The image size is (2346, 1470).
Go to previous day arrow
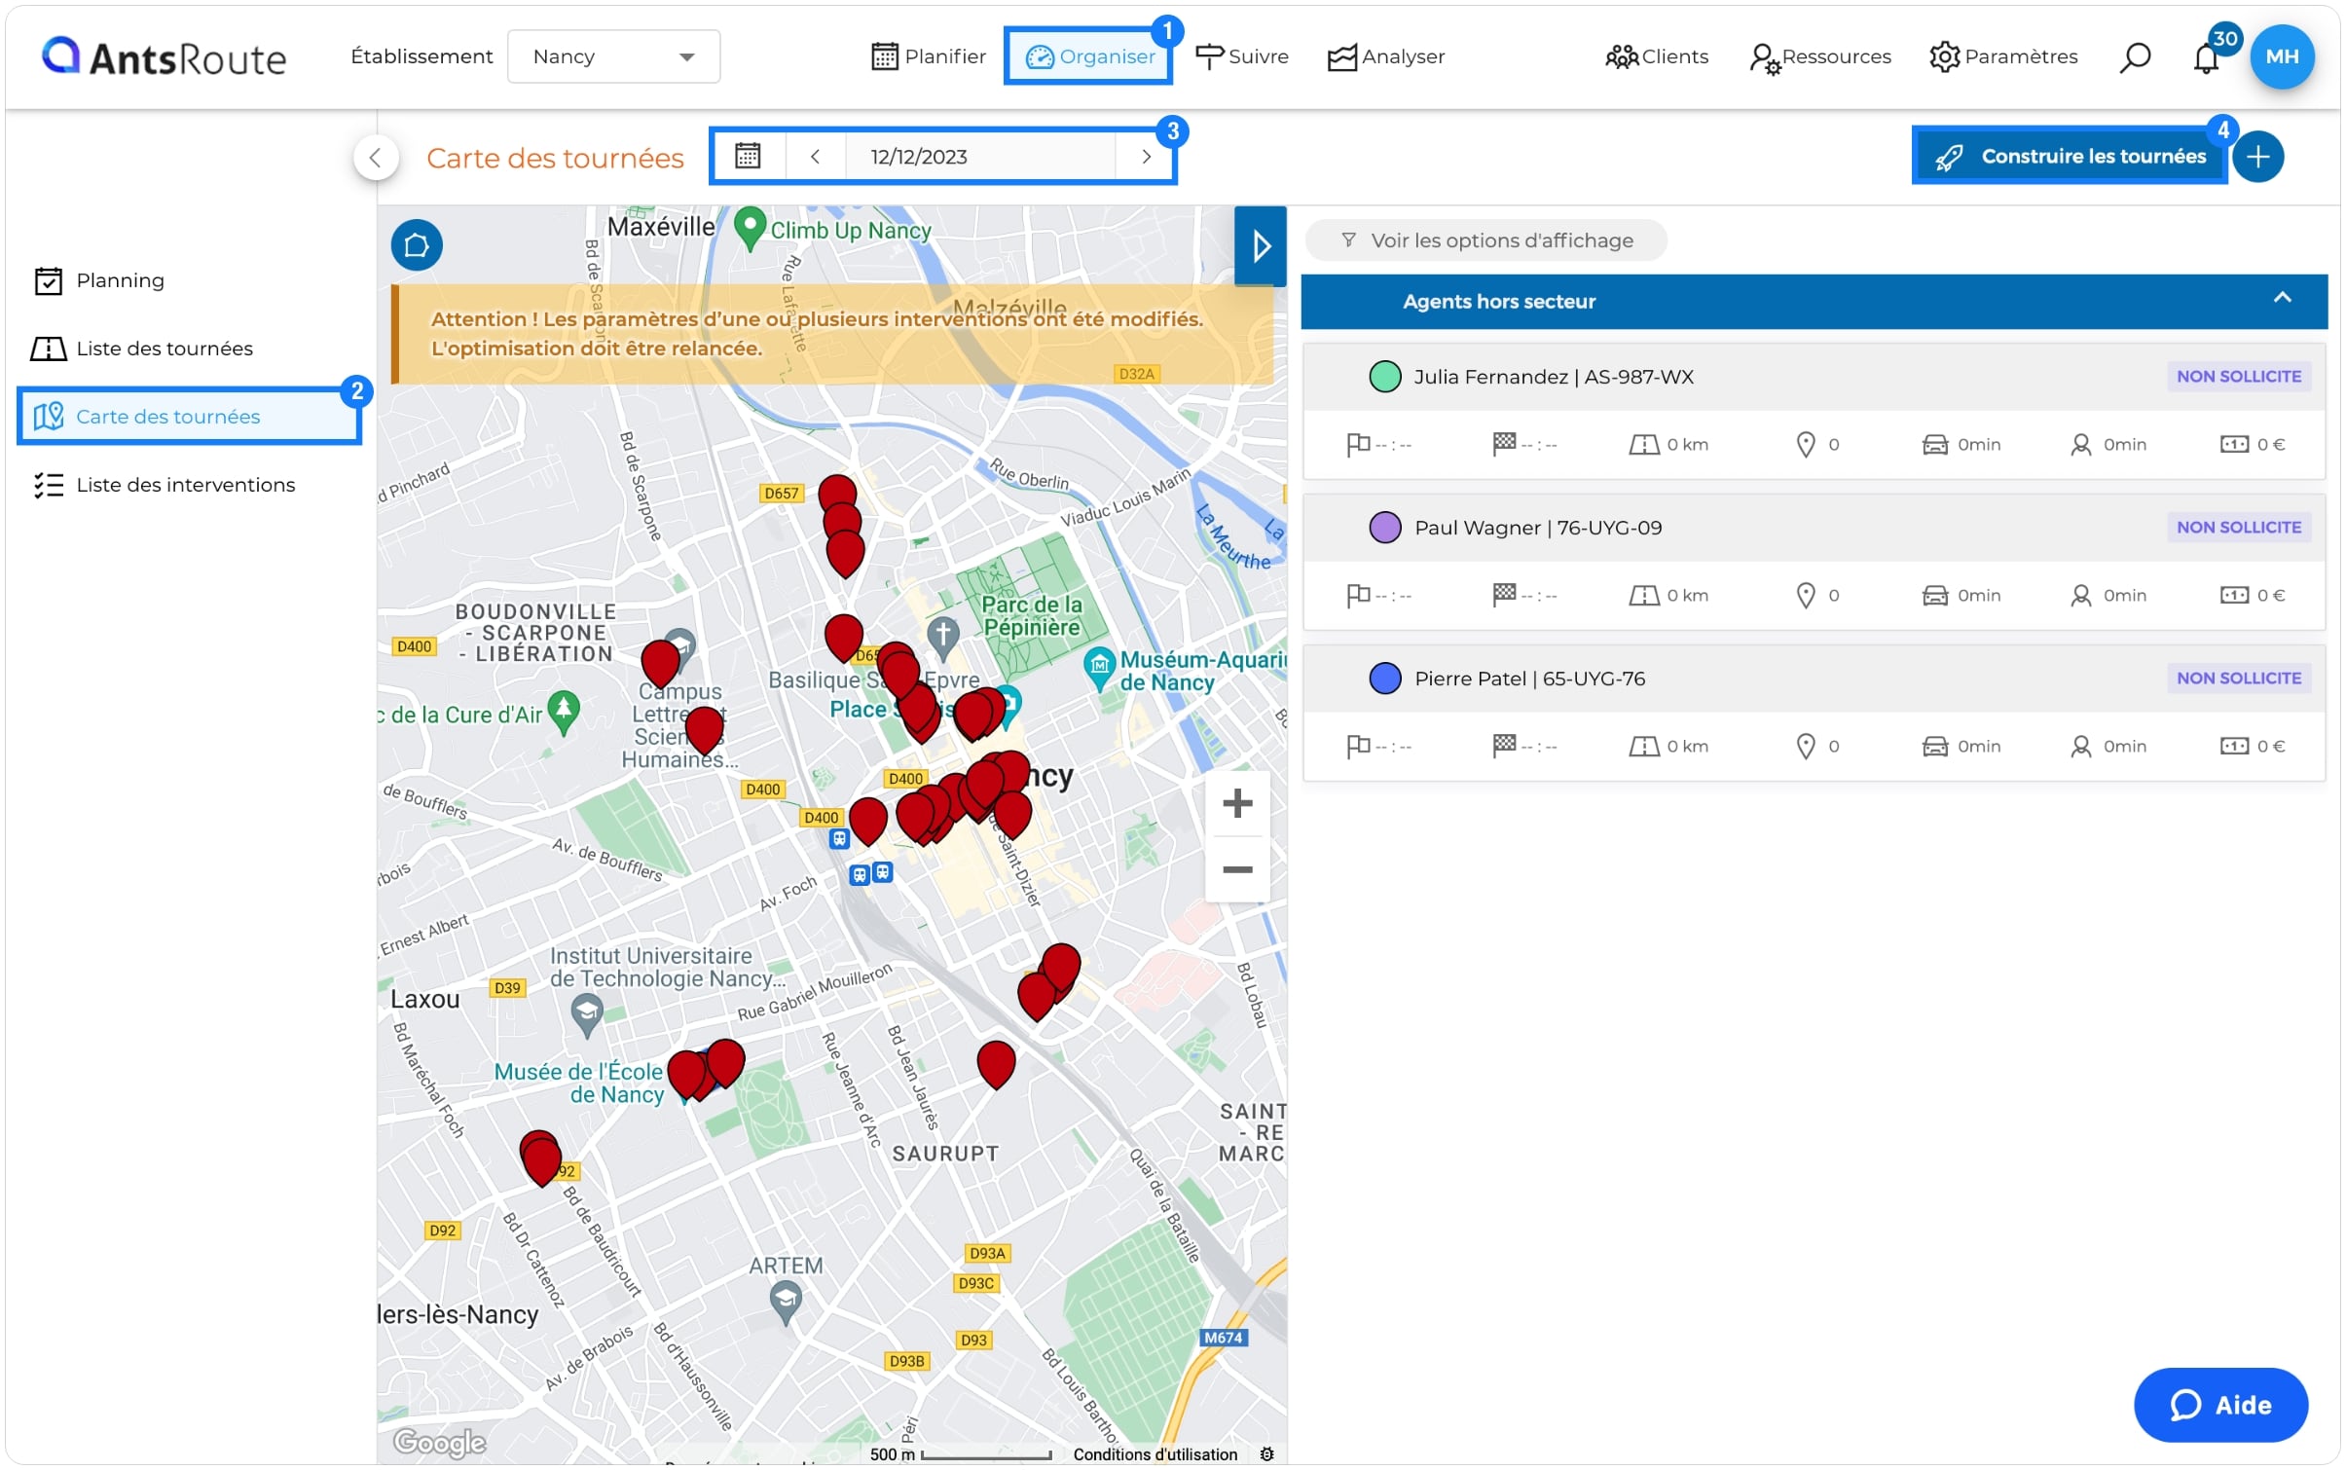tap(815, 157)
